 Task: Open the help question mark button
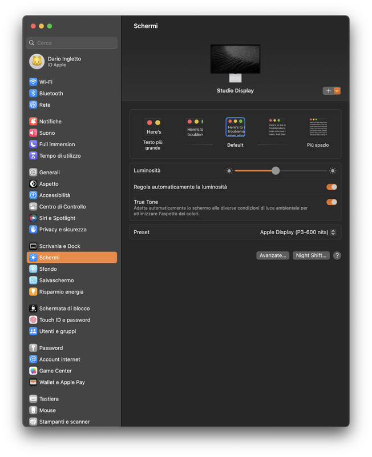[x=337, y=255]
